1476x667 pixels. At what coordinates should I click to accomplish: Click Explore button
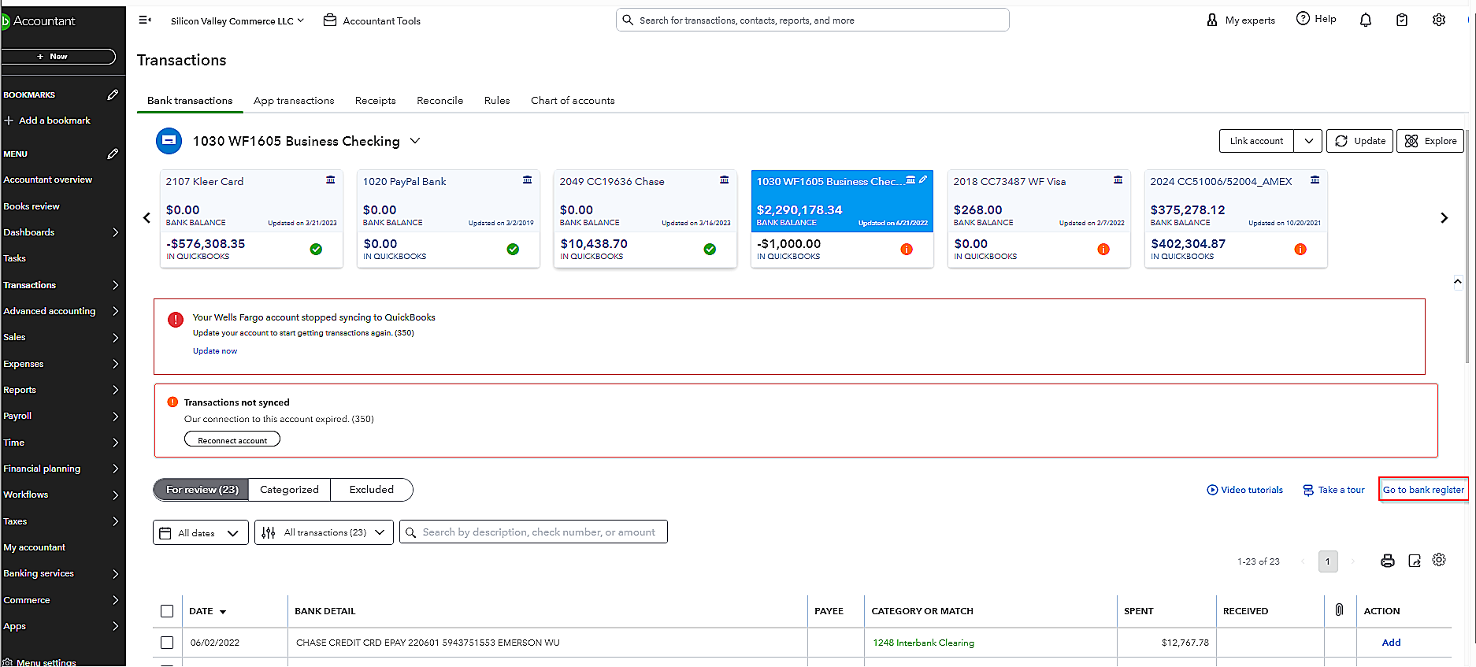point(1430,141)
